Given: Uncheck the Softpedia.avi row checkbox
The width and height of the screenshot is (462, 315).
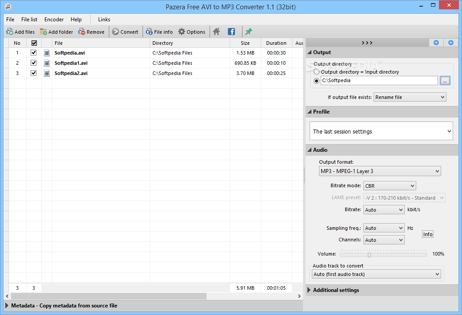Looking at the screenshot, I should tap(34, 53).
